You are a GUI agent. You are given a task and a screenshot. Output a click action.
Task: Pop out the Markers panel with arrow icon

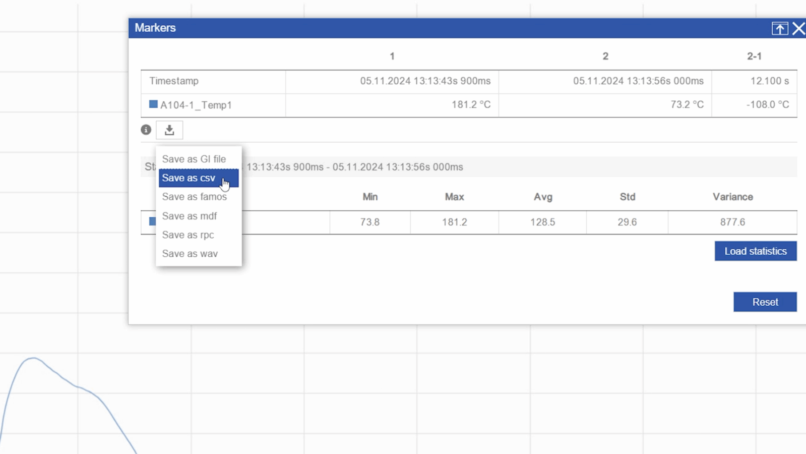[x=780, y=28]
